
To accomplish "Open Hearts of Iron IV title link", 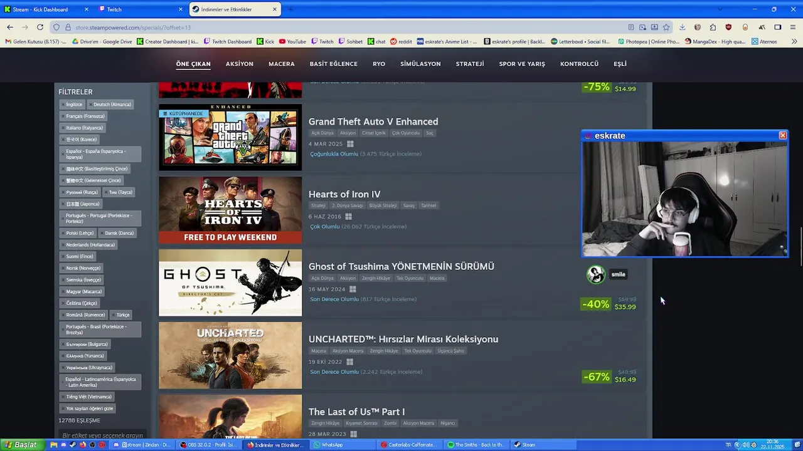I will [x=344, y=194].
